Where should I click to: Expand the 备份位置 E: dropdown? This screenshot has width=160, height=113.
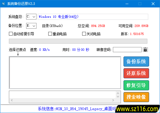pos(31,26)
